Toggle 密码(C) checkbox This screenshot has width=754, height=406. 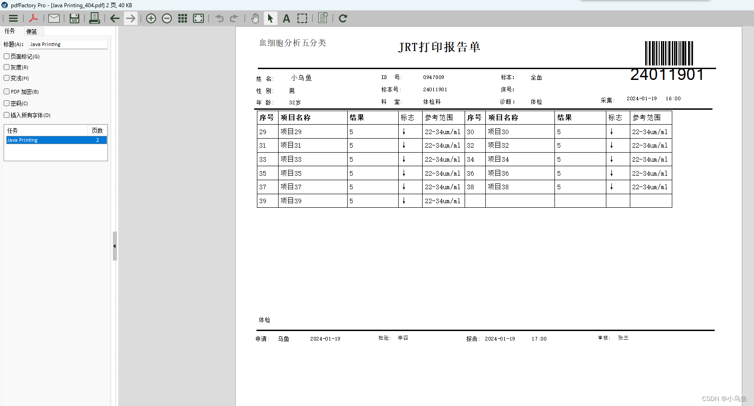tap(7, 103)
